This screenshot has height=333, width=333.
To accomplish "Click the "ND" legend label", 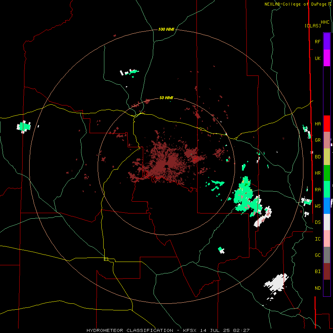I will tap(317, 288).
